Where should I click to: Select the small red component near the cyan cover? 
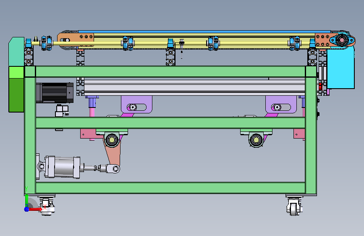coord(320,87)
